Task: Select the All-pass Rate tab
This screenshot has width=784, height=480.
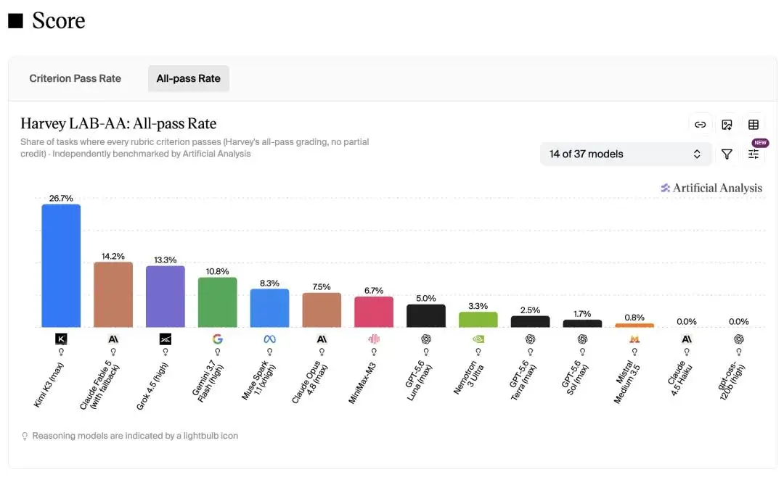Action: tap(189, 78)
